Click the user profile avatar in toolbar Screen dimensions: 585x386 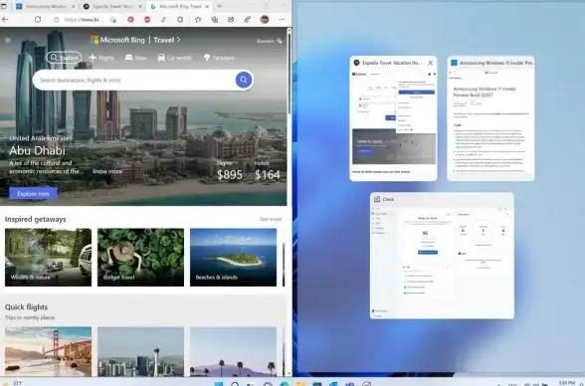[x=265, y=19]
